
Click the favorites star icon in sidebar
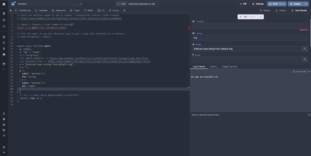point(4,20)
